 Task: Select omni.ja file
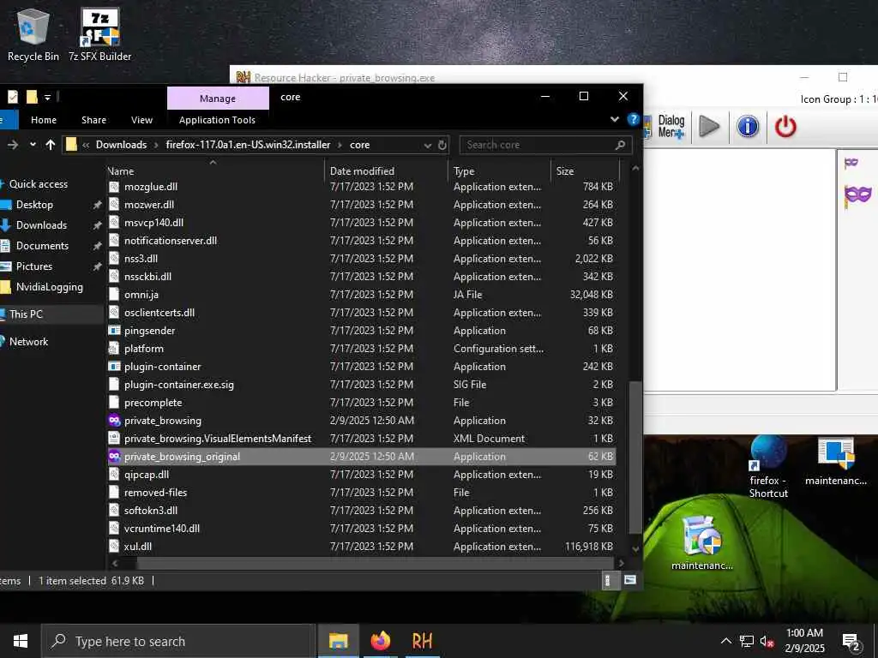click(361, 295)
